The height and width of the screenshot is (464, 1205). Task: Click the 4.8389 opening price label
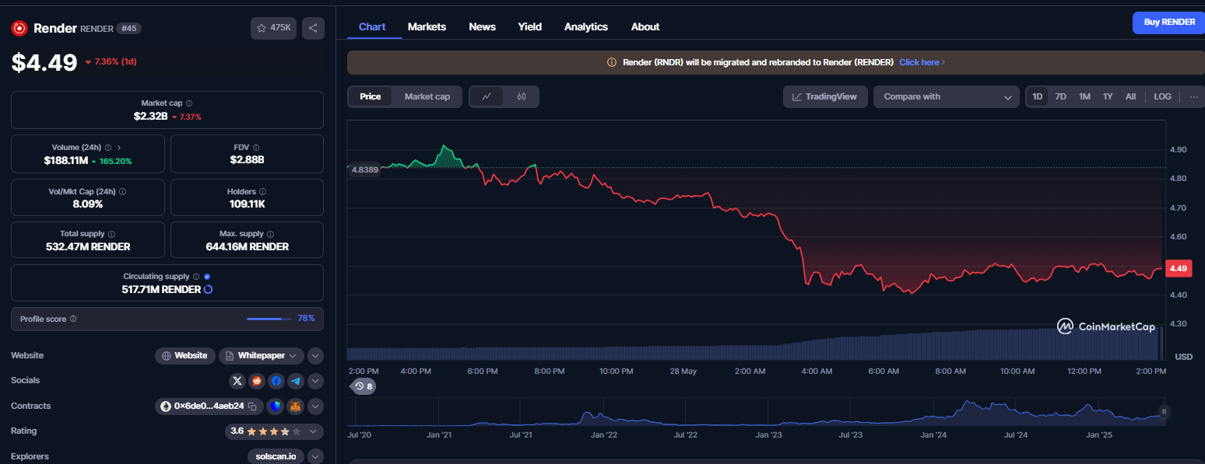pos(364,169)
